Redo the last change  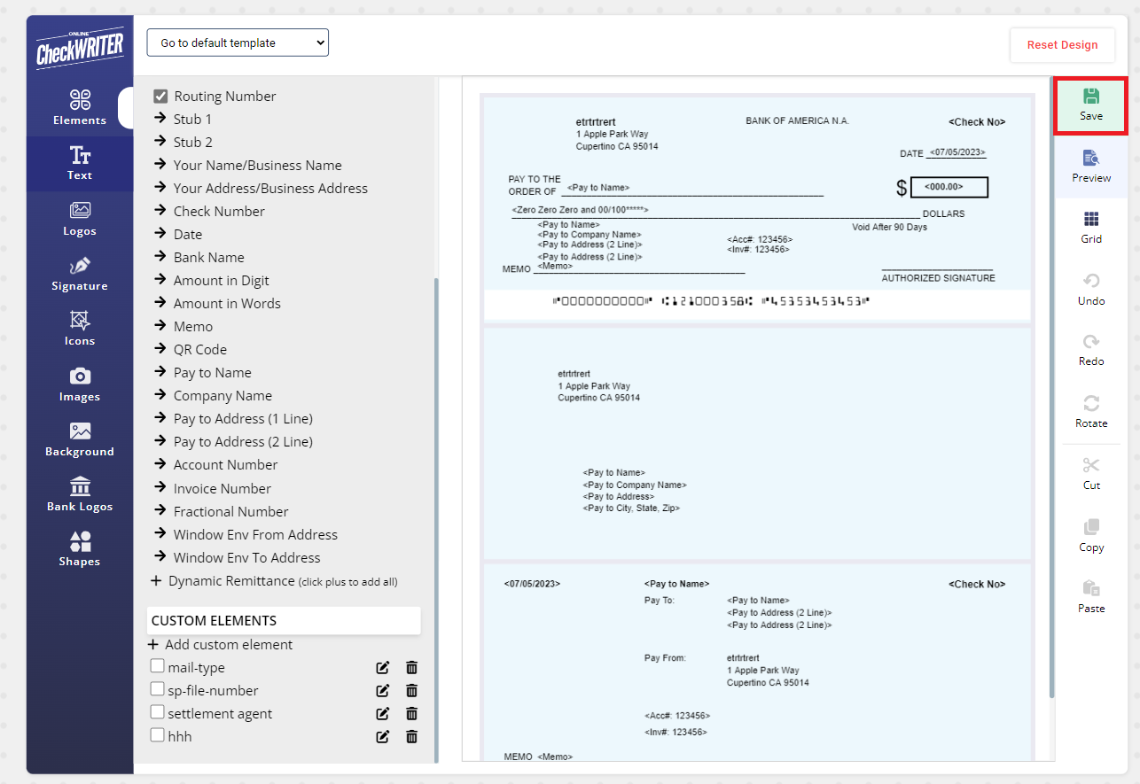point(1091,350)
